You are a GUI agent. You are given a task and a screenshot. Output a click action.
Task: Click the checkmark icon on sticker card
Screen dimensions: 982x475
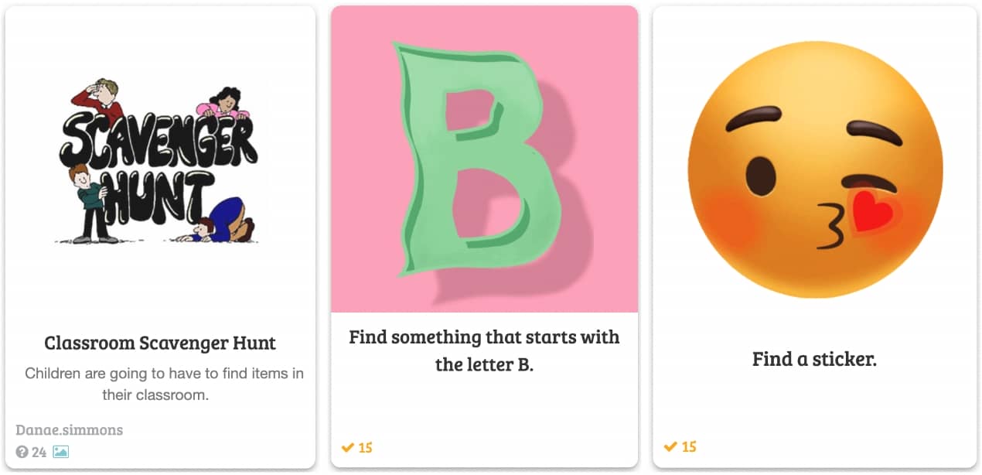point(670,446)
